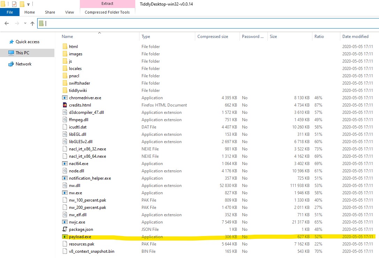This screenshot has height=258, width=379.
Task: Click the nacl64.exe application icon
Action: click(65, 163)
